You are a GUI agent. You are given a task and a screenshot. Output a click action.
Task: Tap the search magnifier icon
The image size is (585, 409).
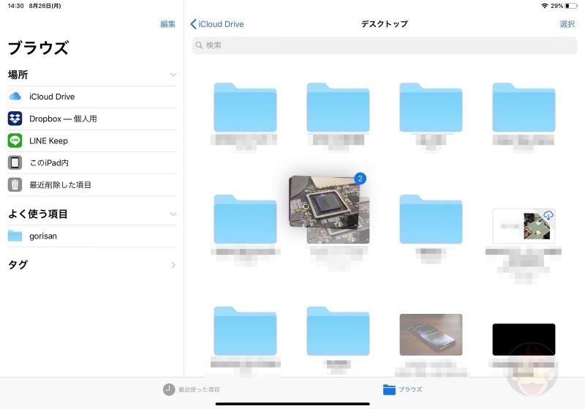[x=199, y=45]
